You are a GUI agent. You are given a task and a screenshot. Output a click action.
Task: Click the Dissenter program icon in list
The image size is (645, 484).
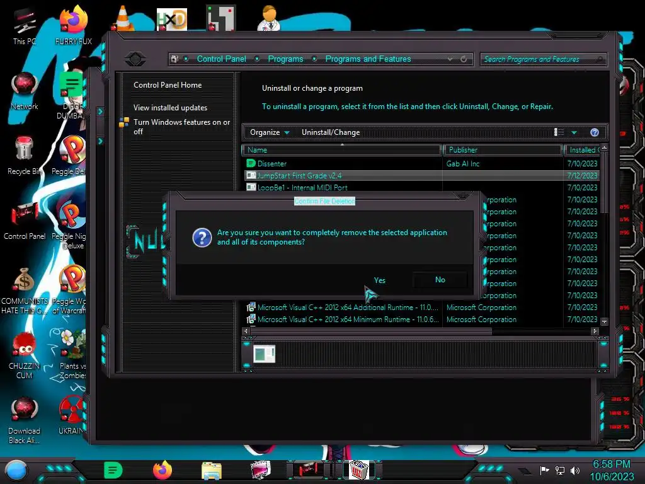pyautogui.click(x=251, y=163)
